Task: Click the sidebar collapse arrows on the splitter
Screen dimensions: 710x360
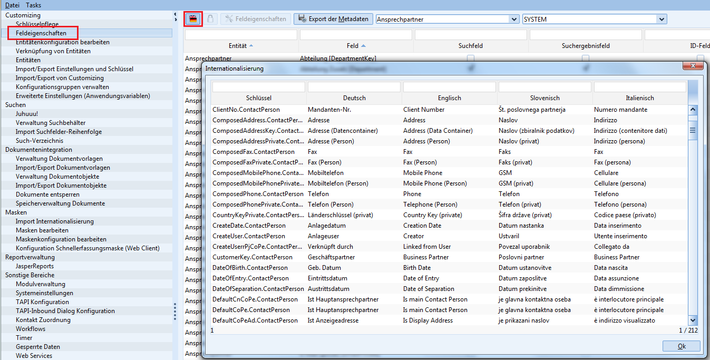Action: 176,17
